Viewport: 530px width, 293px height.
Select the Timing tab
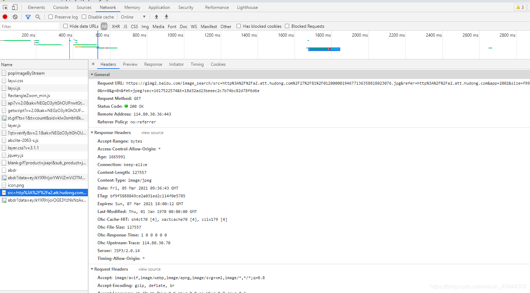[x=197, y=64]
